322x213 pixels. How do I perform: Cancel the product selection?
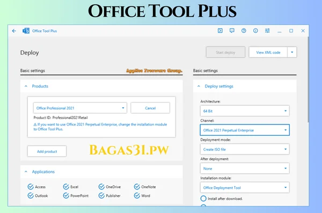[x=150, y=108]
